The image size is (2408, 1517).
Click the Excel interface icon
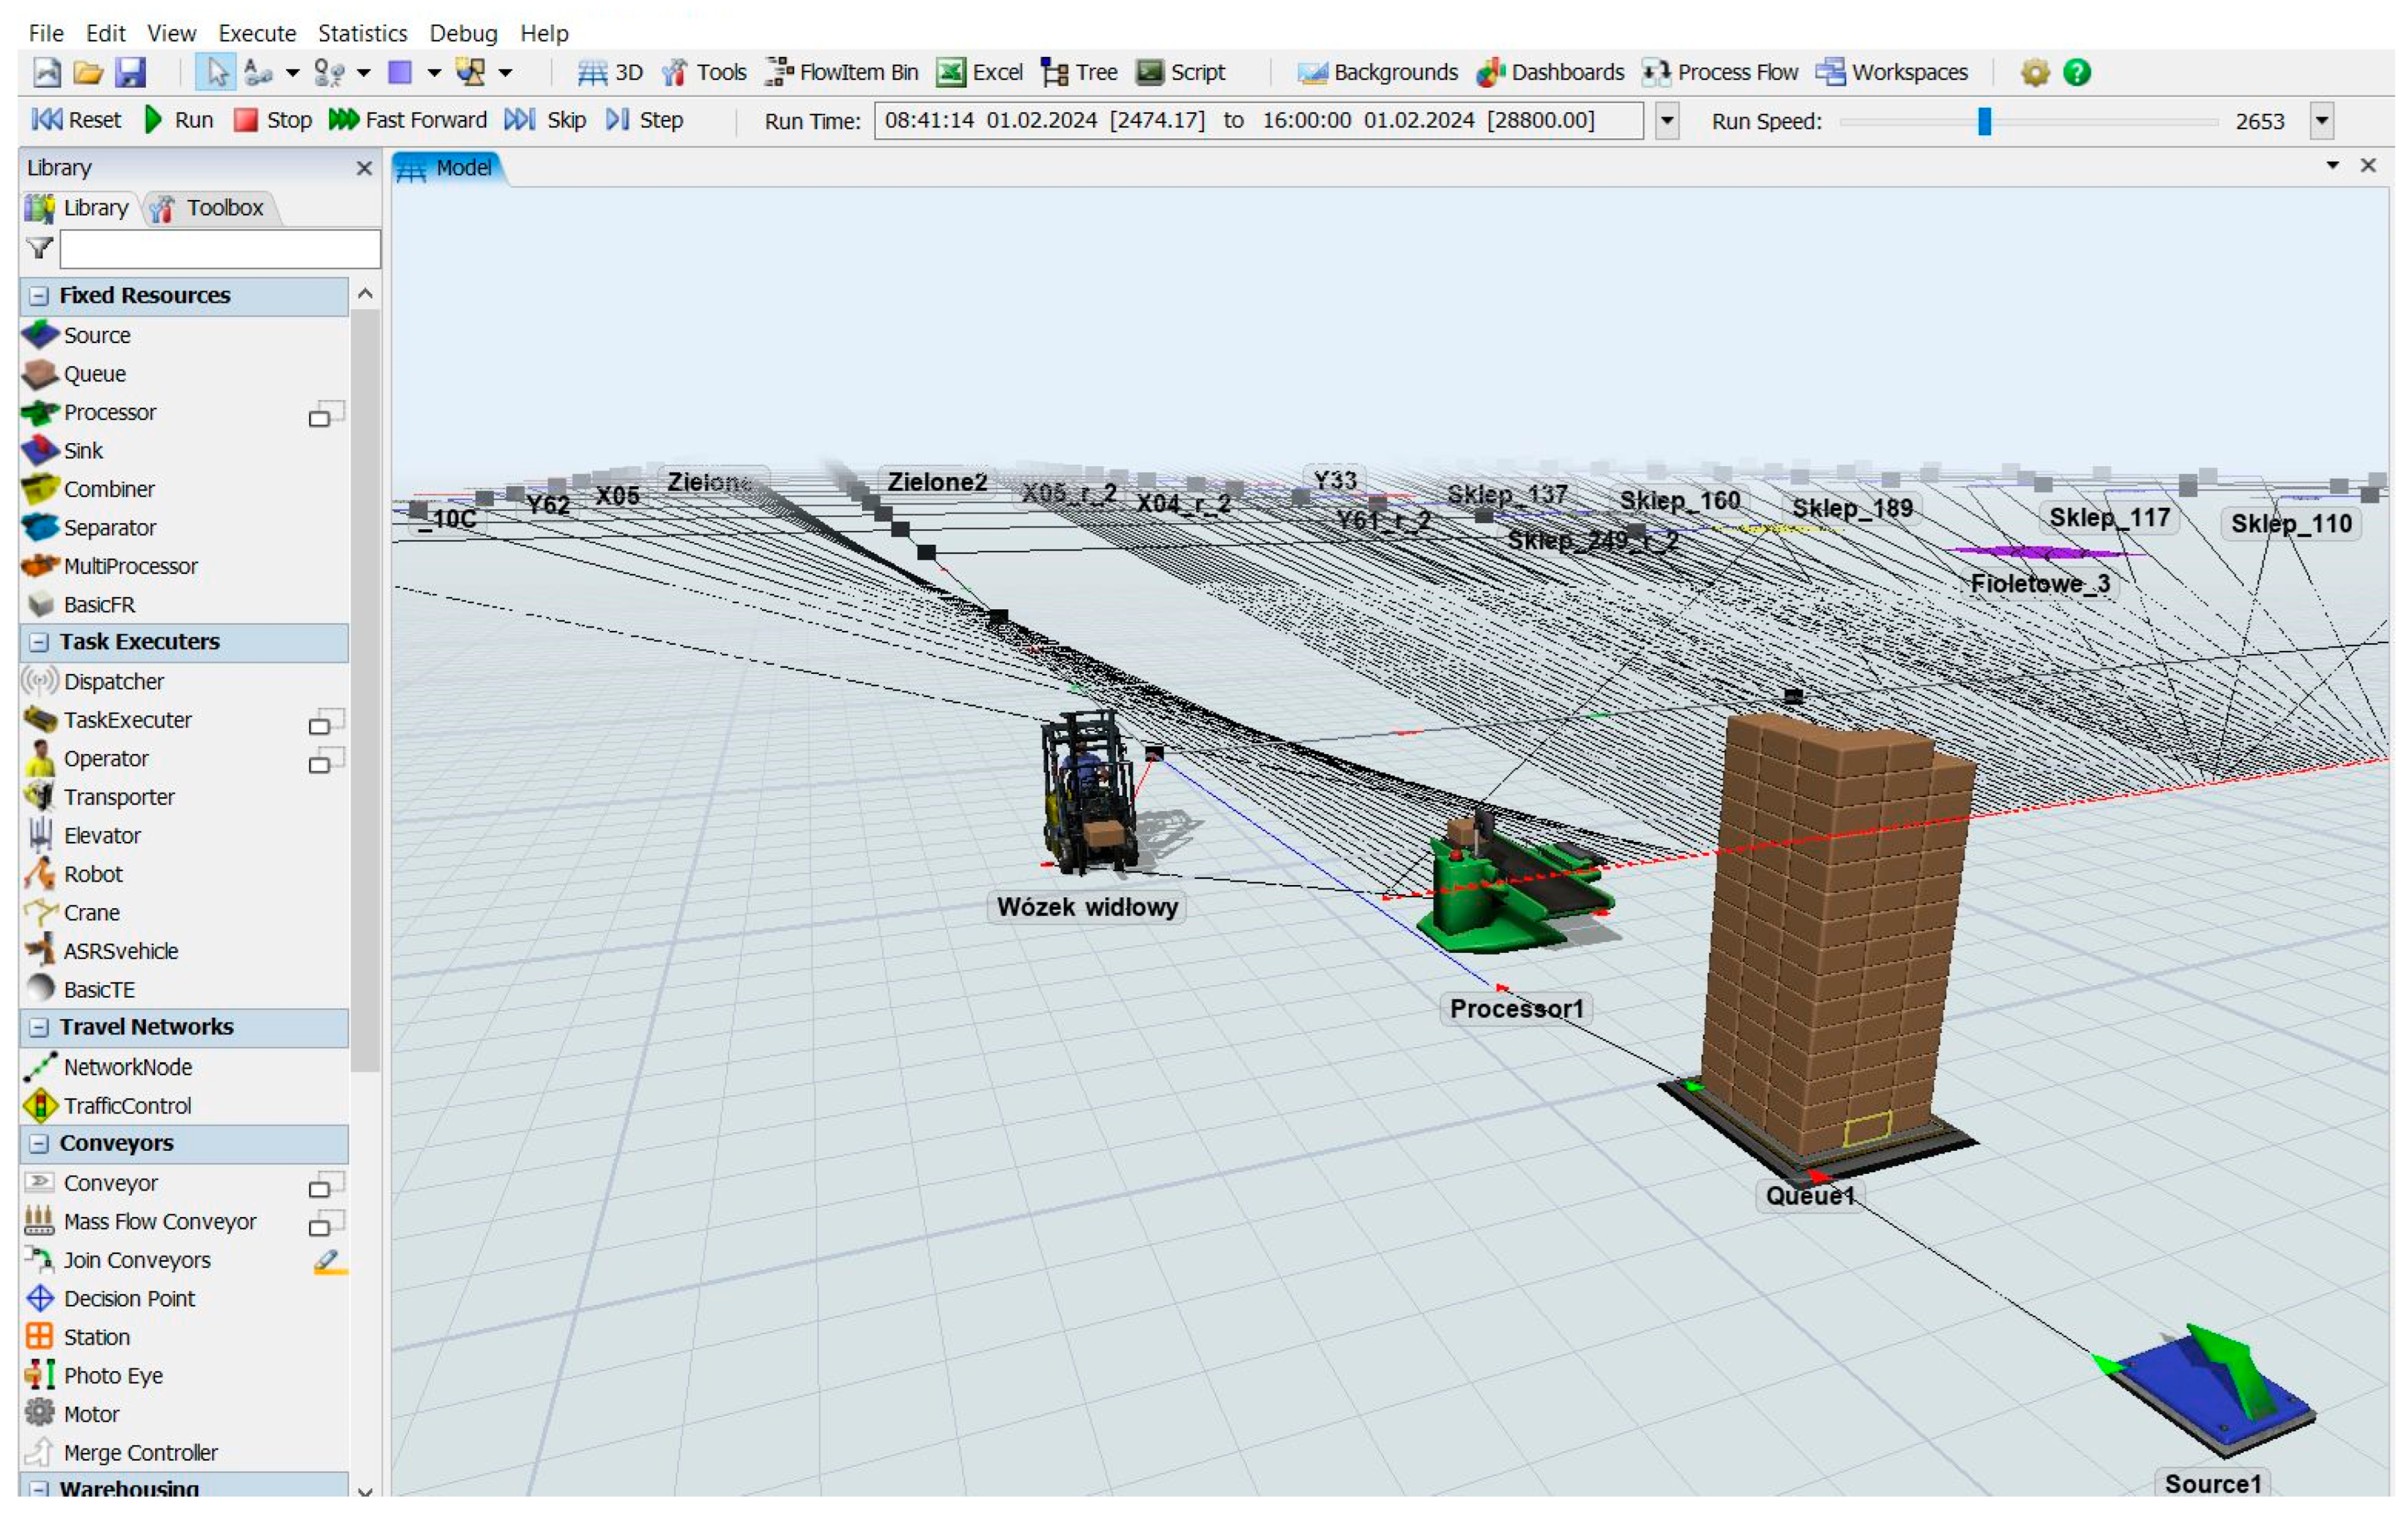[x=980, y=72]
